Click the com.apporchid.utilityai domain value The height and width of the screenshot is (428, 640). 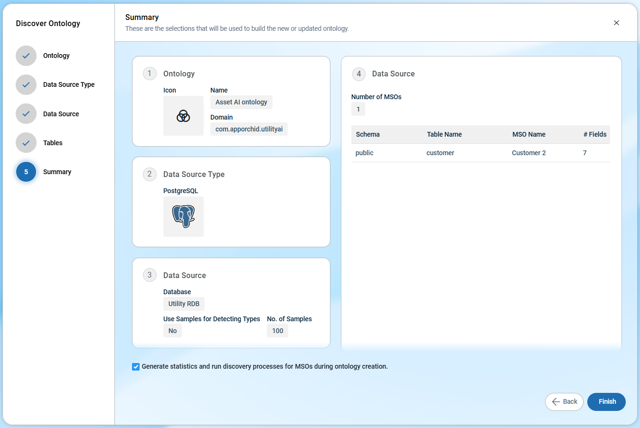click(x=249, y=129)
